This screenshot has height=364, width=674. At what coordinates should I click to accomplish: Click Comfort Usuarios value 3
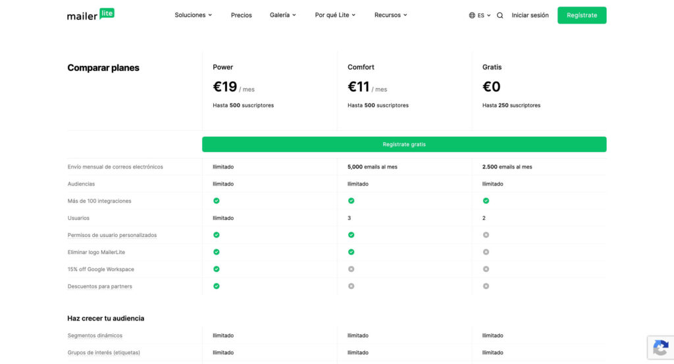point(349,218)
